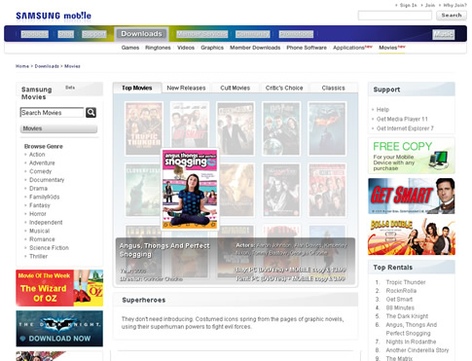The width and height of the screenshot is (472, 361).
Task: Switch to the New Releases tab
Action: [x=186, y=88]
